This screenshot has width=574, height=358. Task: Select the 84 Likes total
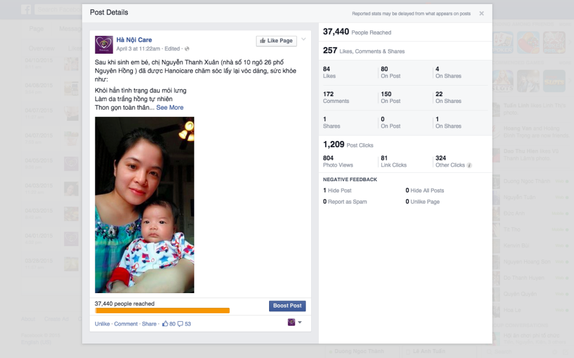pos(329,72)
